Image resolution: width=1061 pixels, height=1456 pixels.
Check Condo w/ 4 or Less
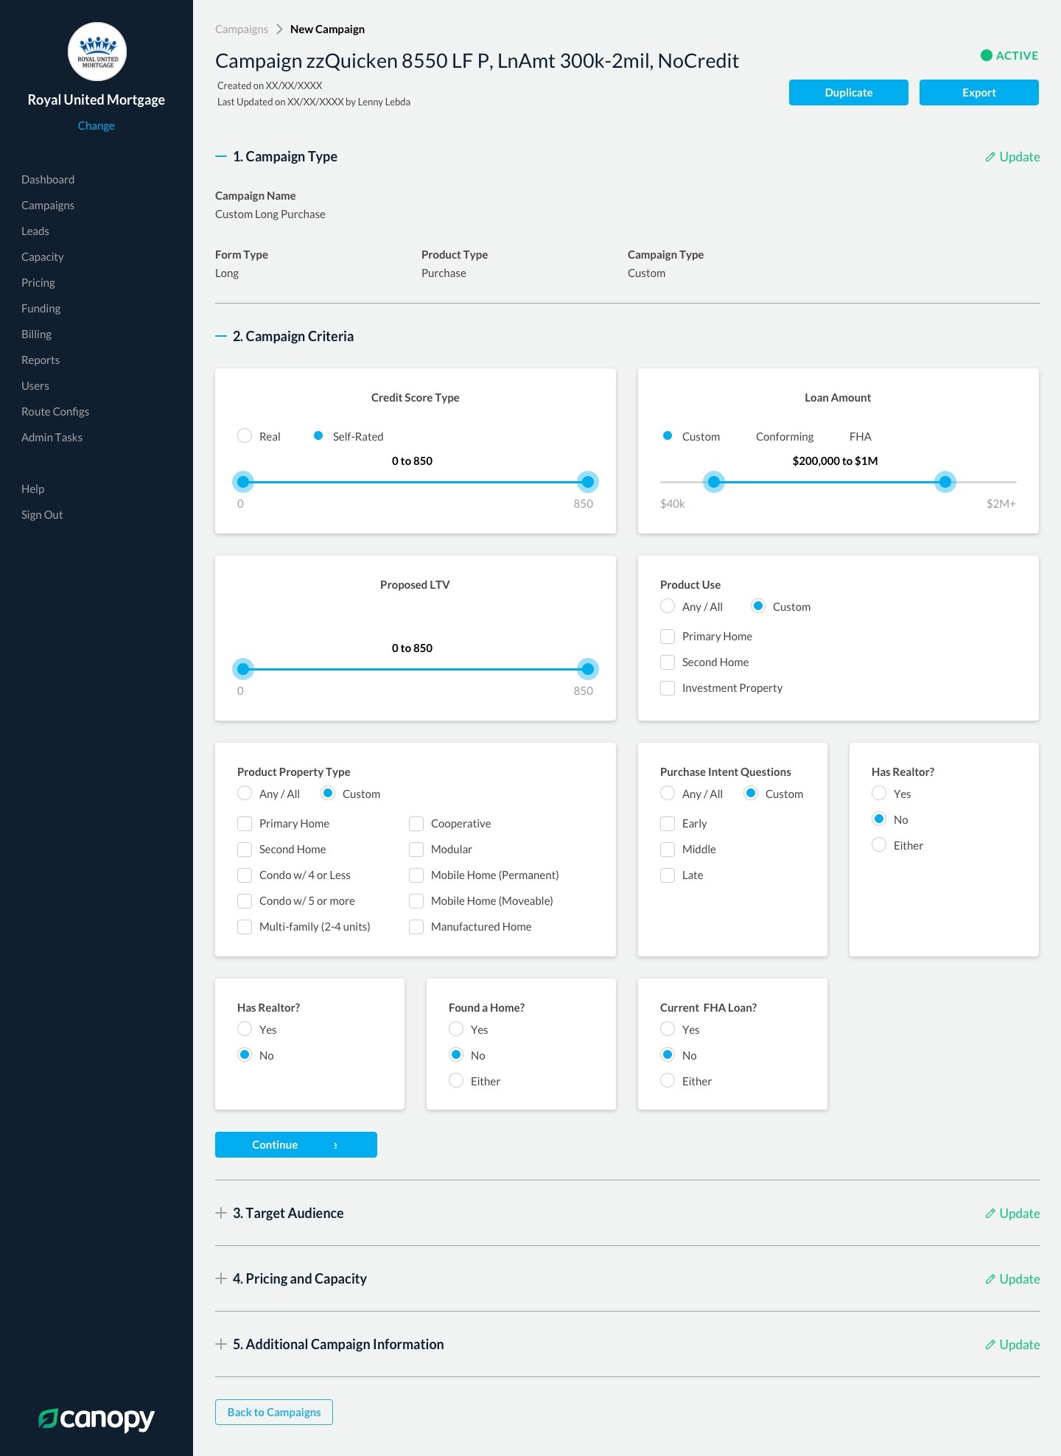(245, 875)
